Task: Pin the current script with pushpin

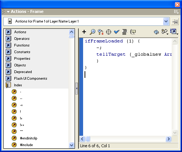Action: tap(175, 22)
